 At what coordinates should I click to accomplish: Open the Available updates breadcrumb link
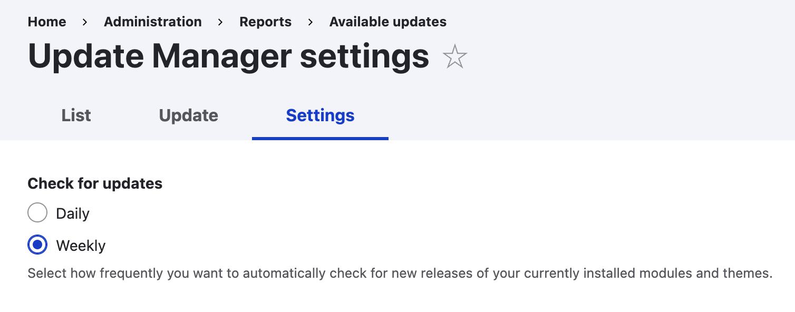(x=387, y=22)
